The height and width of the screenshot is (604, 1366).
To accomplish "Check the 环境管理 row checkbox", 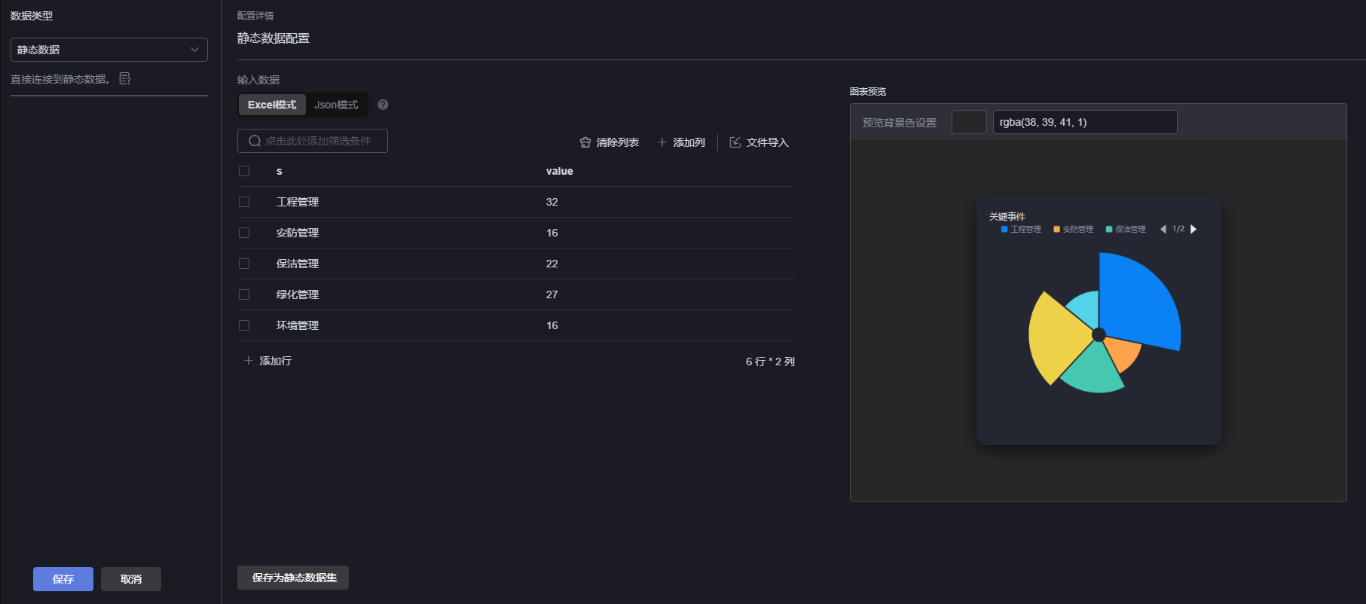I will 244,325.
